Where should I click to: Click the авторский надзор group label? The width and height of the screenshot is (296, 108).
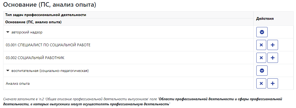[x=27, y=32]
